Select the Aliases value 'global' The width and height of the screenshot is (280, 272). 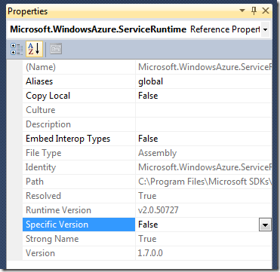pos(150,81)
